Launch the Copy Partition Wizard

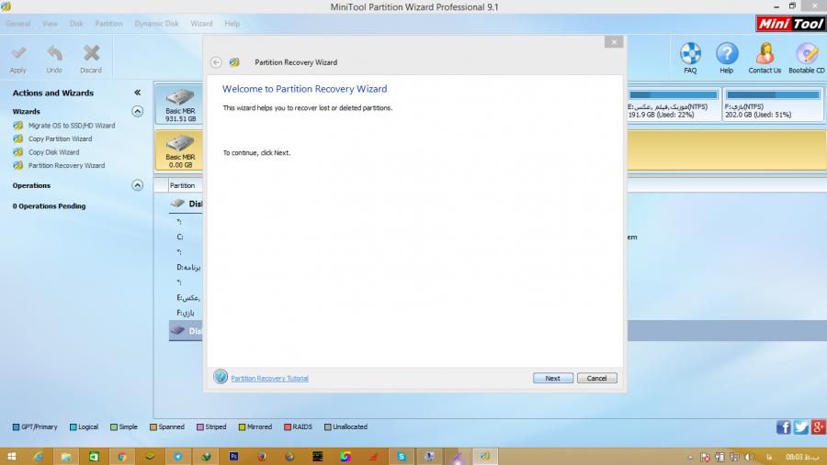pyautogui.click(x=60, y=139)
